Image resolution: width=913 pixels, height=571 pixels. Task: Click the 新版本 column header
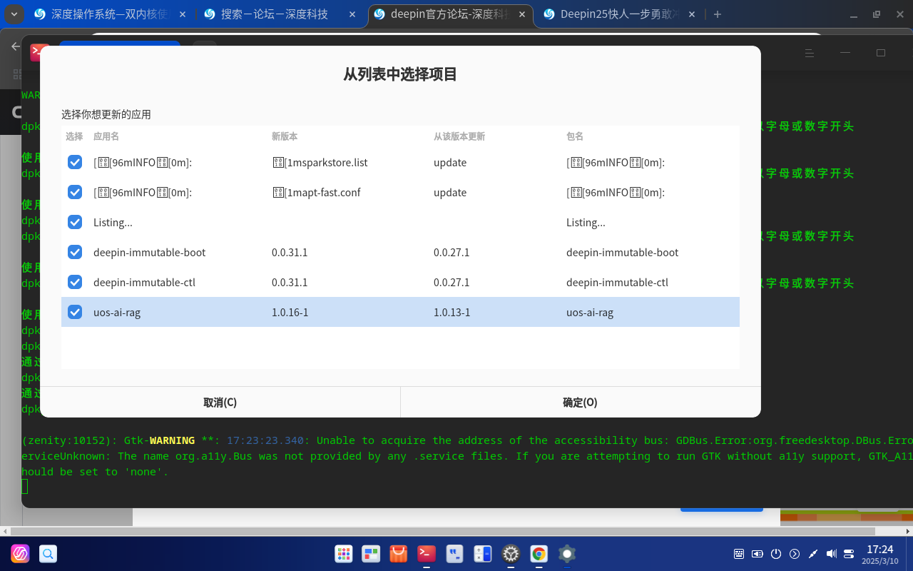click(x=285, y=136)
